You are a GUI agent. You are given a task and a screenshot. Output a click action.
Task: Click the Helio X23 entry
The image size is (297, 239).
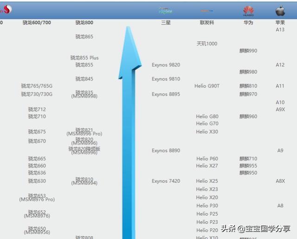(207, 189)
